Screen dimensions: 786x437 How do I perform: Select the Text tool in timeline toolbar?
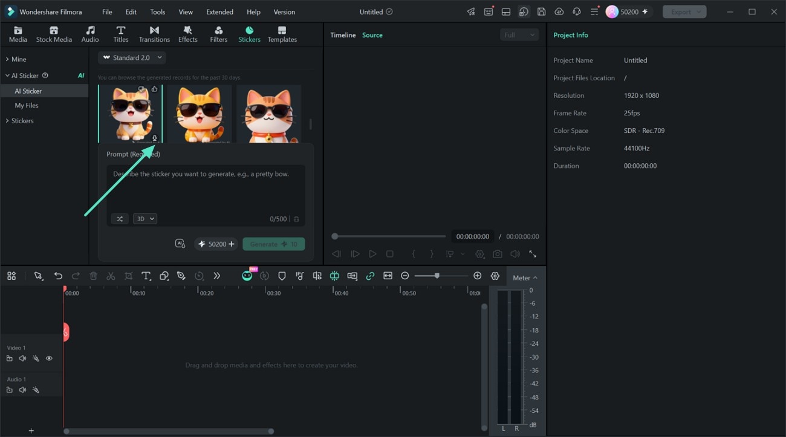point(146,276)
